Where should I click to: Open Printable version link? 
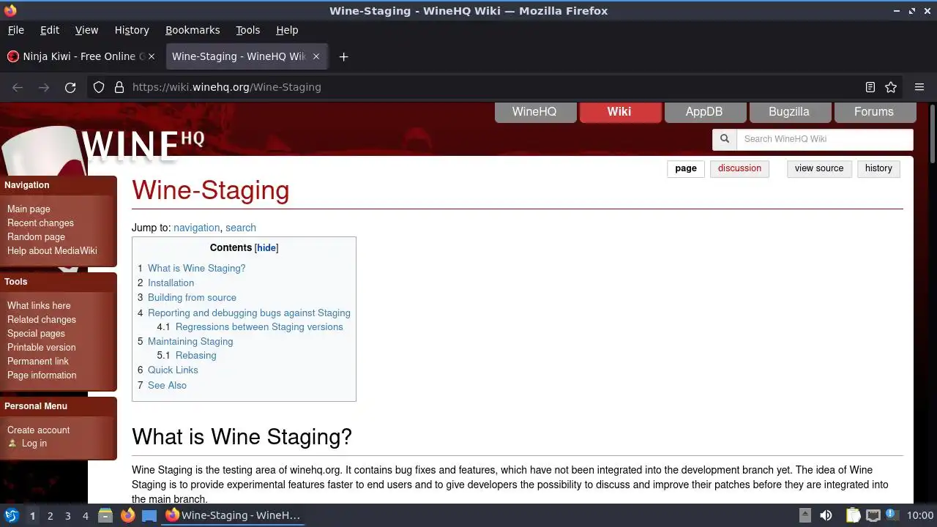coord(41,348)
